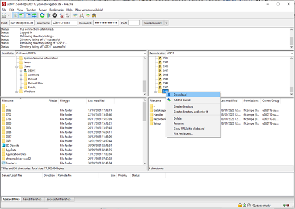Open the Quickconnect history dropdown arrow
This screenshot has height=209, width=295.
166,23
